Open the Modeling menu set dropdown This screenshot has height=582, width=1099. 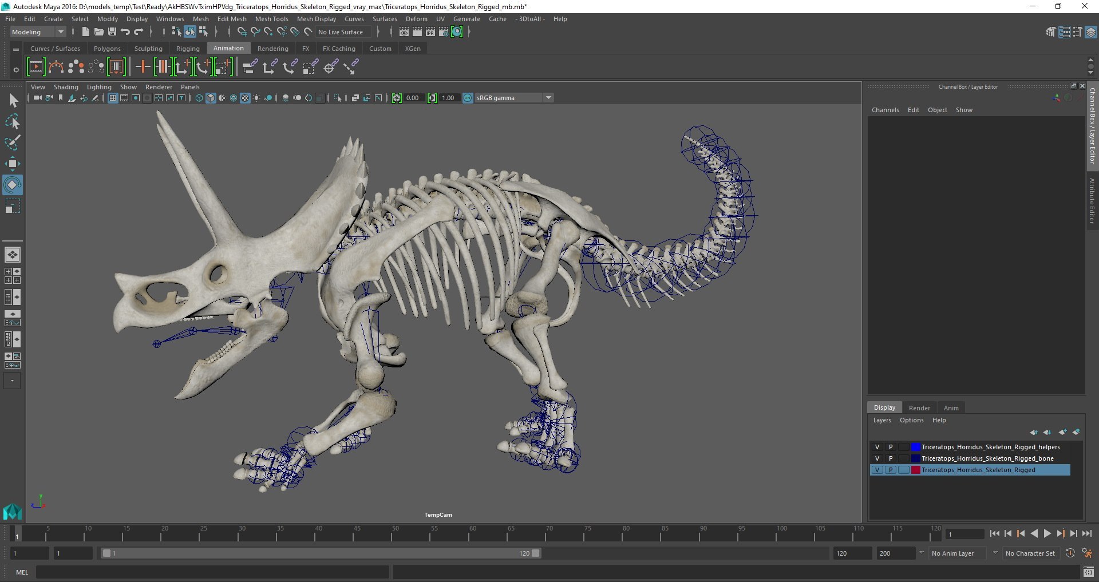pos(38,32)
